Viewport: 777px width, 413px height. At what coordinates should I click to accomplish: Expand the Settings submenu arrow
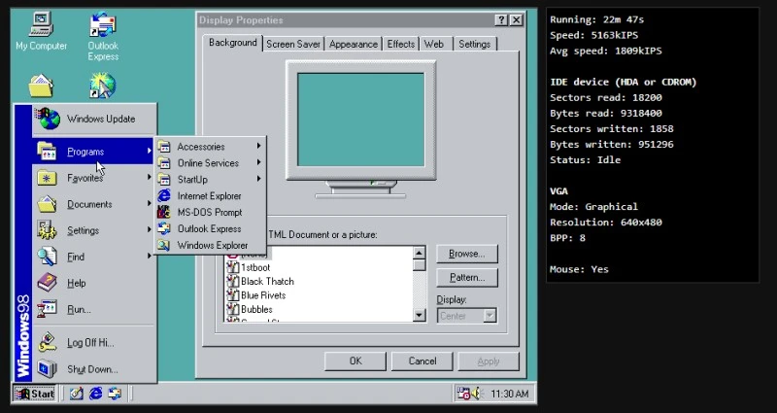tap(150, 229)
